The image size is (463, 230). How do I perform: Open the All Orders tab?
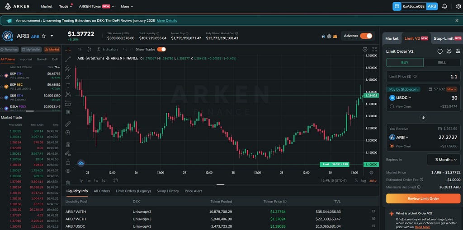pos(102,191)
